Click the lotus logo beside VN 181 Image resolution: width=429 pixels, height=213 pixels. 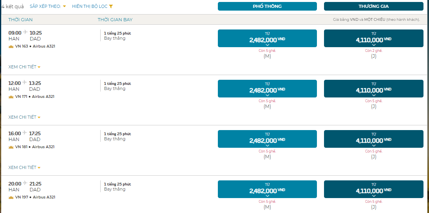(11, 147)
